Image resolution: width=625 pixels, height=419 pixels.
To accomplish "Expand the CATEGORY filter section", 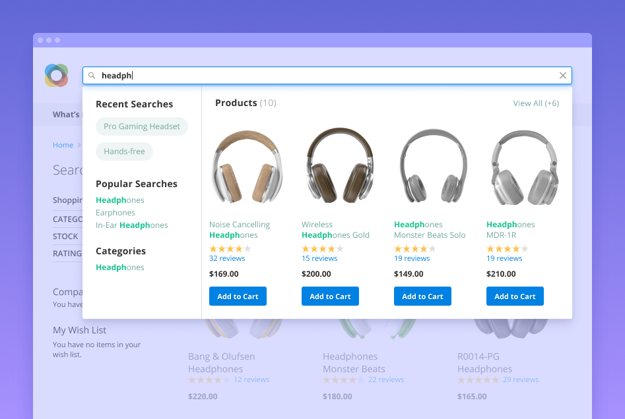I will 69,219.
